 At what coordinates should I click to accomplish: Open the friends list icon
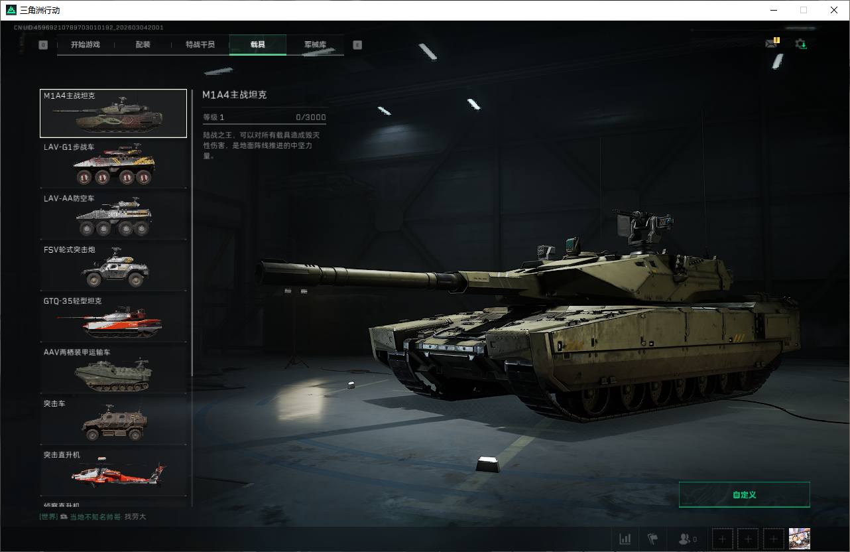pyautogui.click(x=687, y=539)
